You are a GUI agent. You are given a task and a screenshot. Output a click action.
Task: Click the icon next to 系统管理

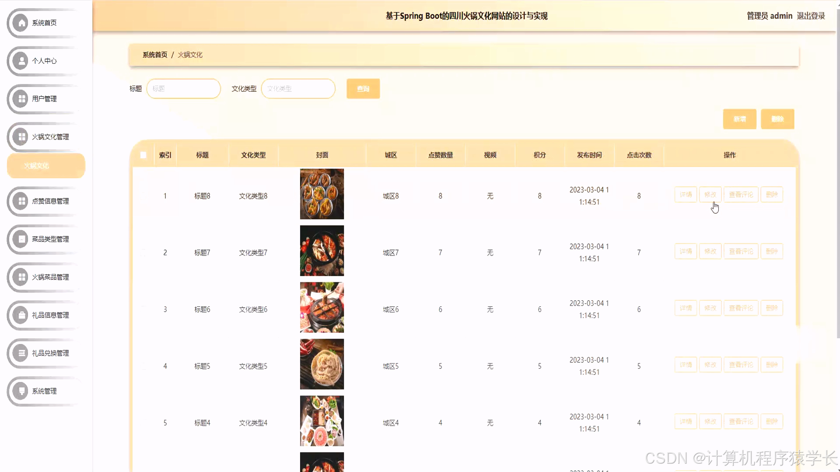(21, 391)
